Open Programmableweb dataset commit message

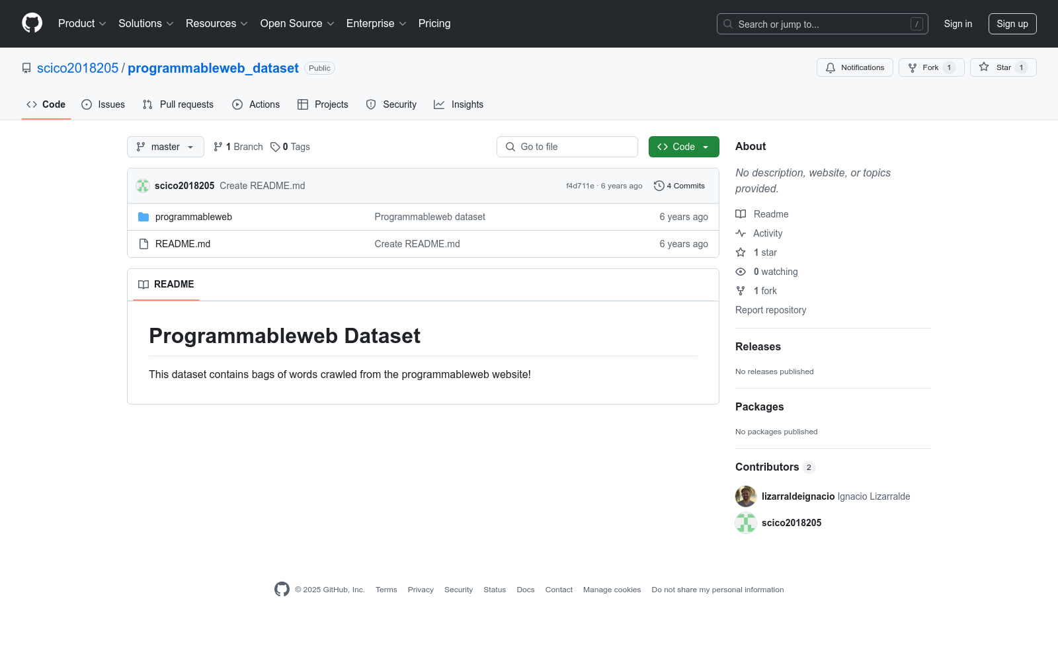430,217
